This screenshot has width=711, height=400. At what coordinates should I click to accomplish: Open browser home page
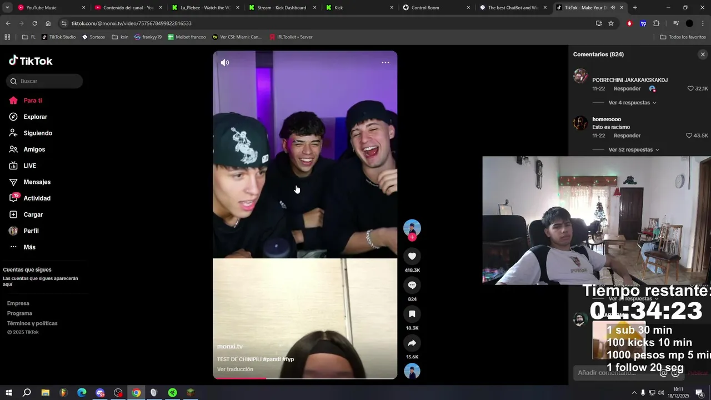click(48, 23)
